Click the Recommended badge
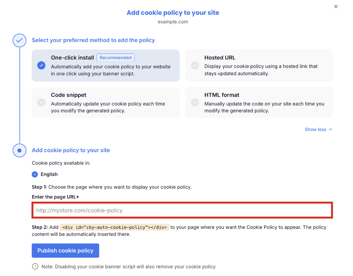 (116, 57)
